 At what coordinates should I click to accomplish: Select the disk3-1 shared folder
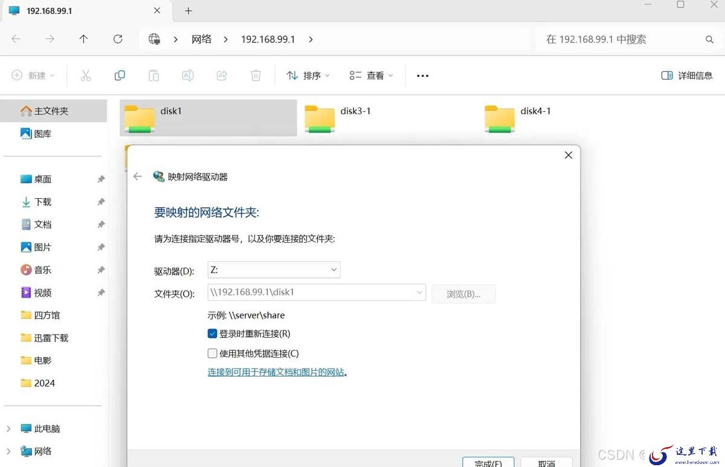tap(388, 118)
